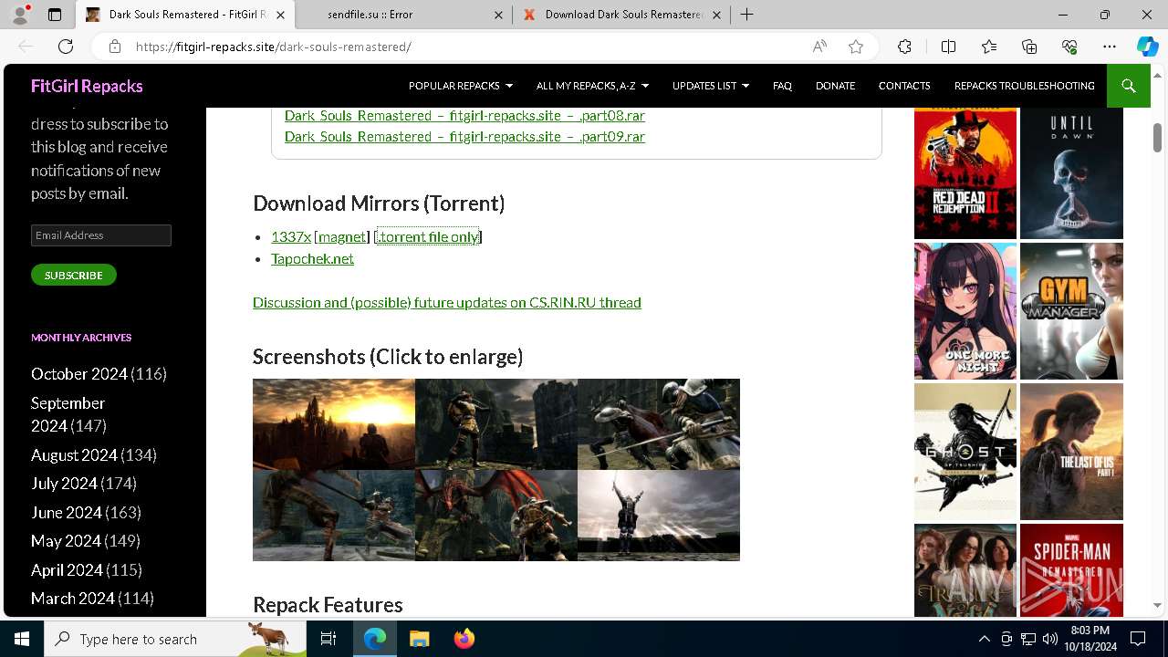Enlarge the praising knight screenshot

659,516
